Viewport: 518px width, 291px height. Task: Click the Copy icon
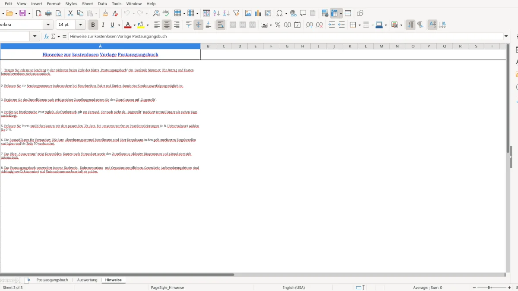pos(80,13)
